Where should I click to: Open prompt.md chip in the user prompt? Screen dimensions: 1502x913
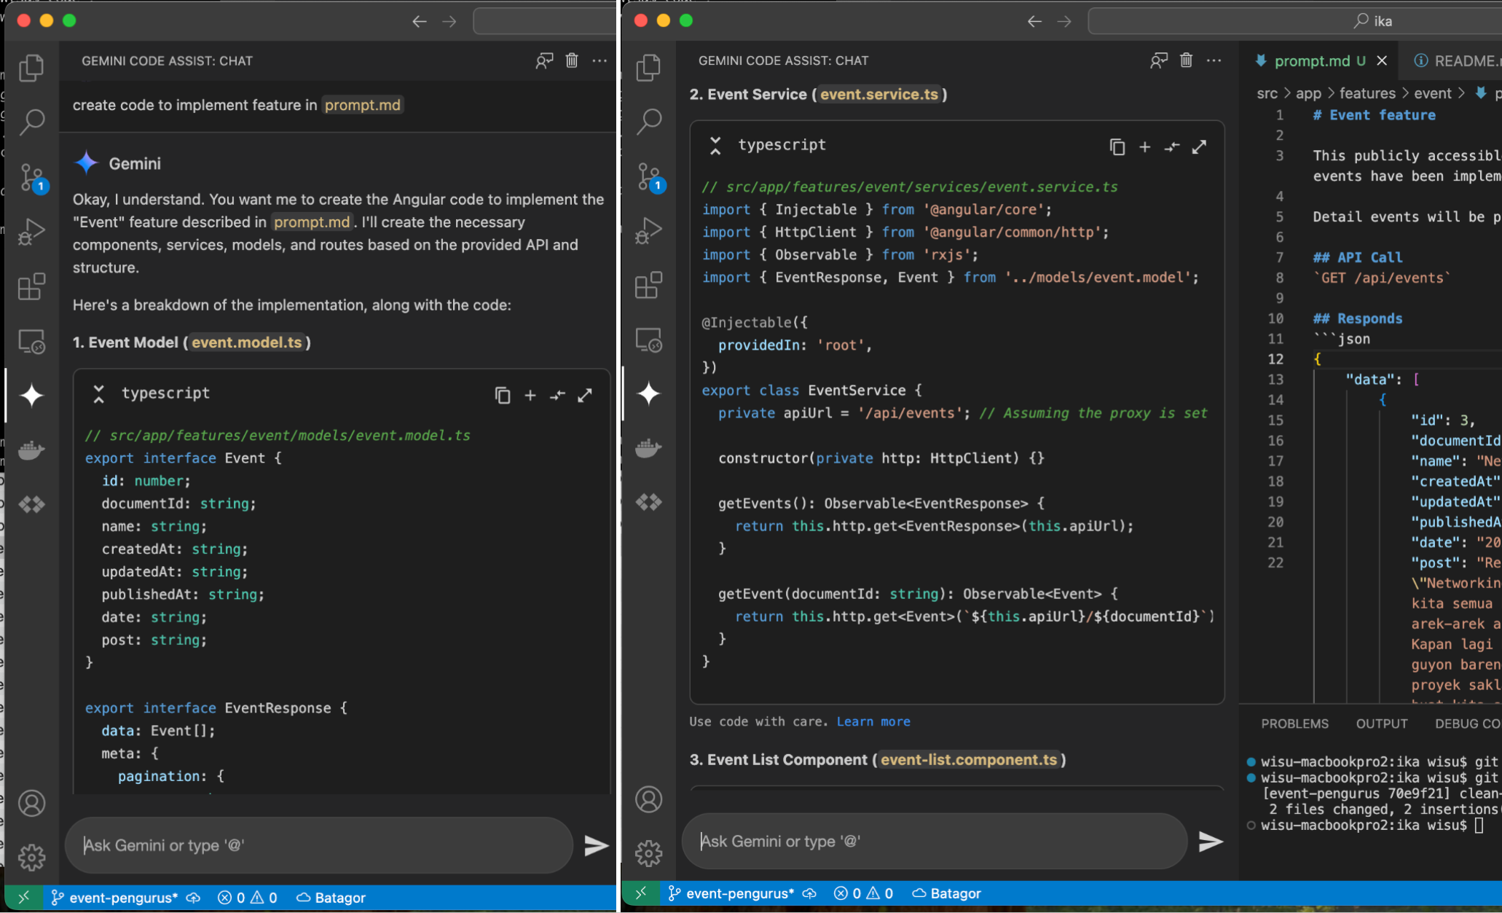click(x=362, y=105)
